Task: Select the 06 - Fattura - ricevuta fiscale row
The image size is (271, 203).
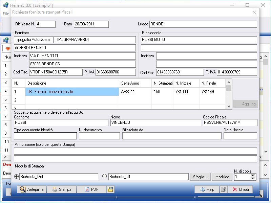Action: pos(72,92)
